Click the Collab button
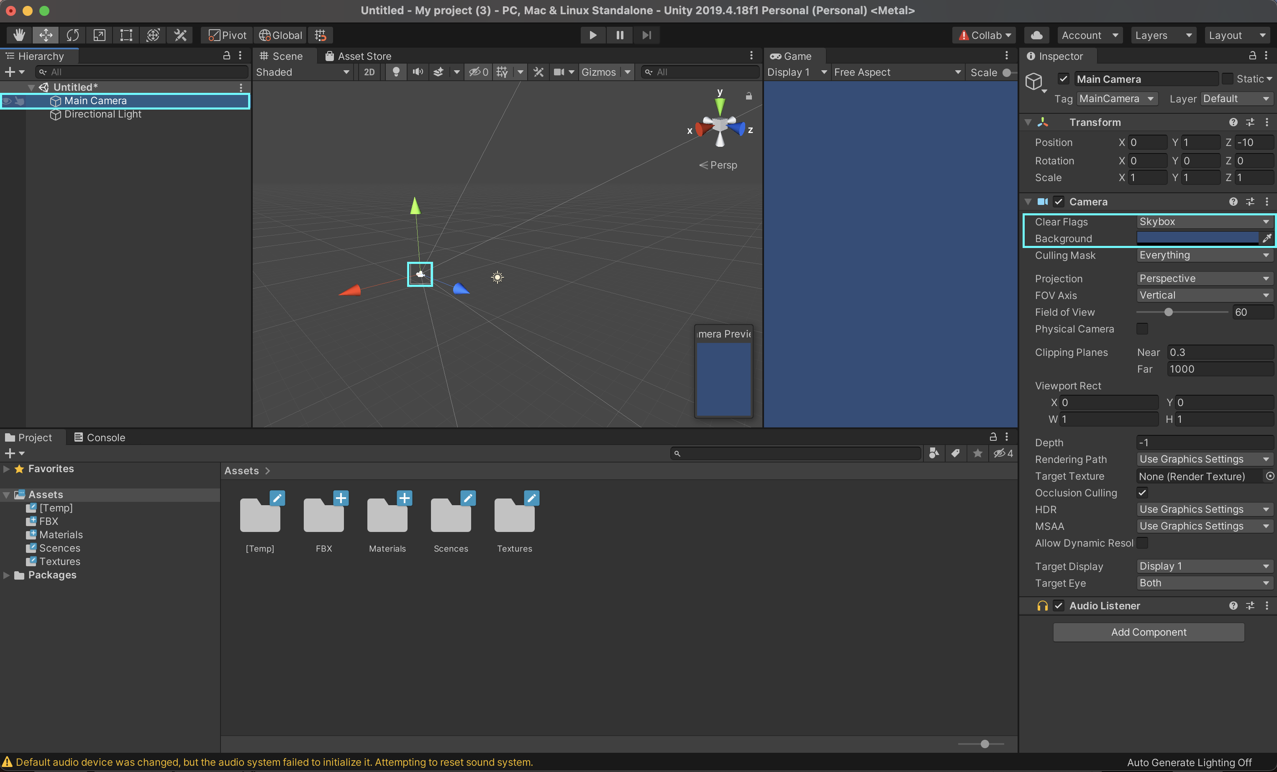 984,35
